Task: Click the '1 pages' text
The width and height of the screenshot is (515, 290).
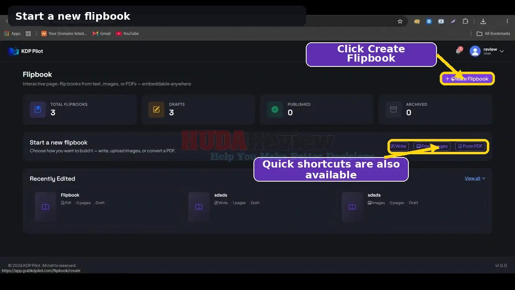Action: [x=239, y=203]
